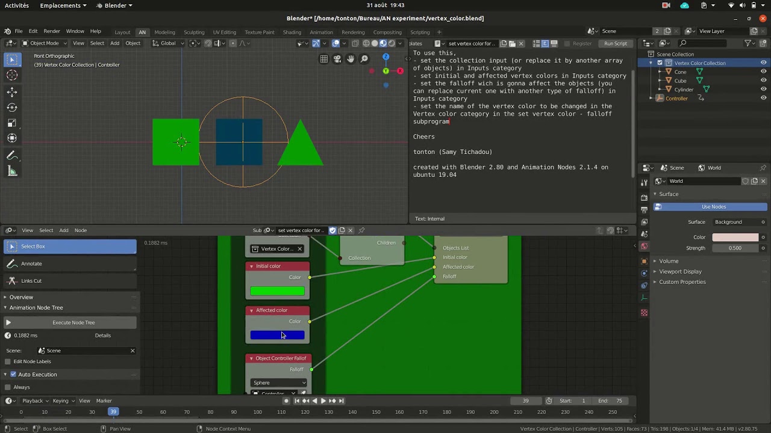Jump to the last frame
771x433 pixels.
coord(341,401)
